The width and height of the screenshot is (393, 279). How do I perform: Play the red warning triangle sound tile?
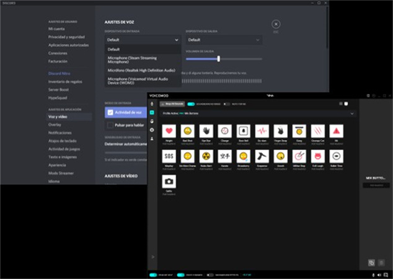pyautogui.click(x=337, y=131)
